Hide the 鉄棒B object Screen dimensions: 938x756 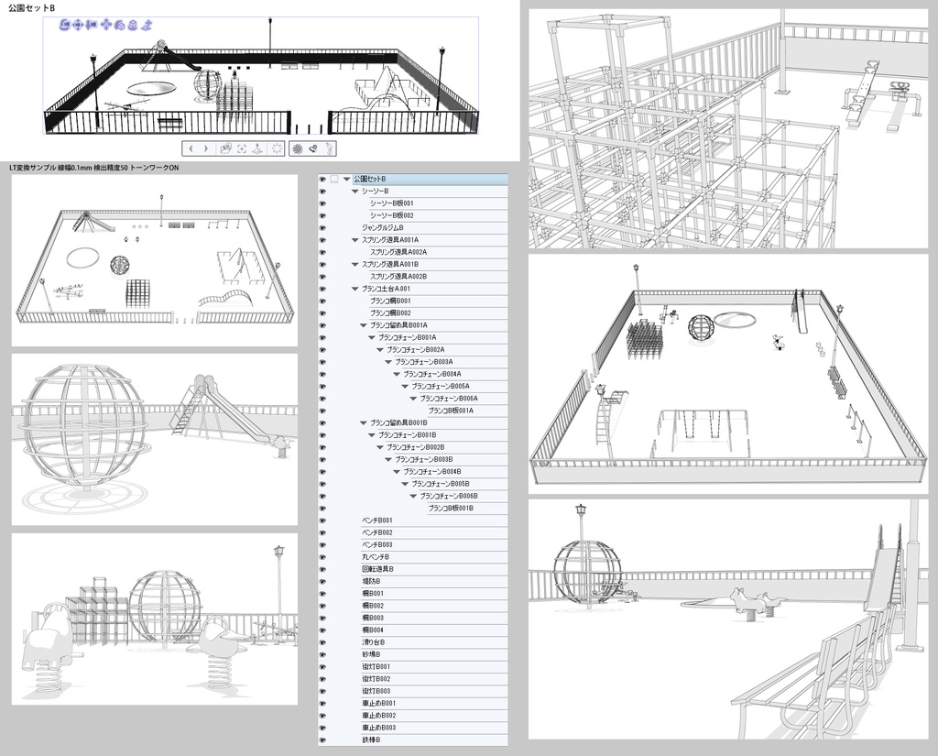[x=323, y=740]
